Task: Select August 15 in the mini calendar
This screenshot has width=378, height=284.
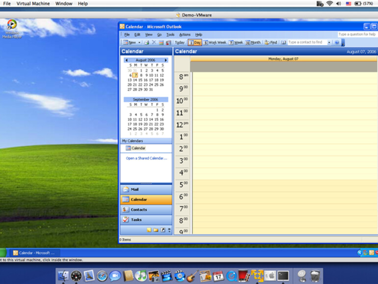Action: click(x=140, y=80)
